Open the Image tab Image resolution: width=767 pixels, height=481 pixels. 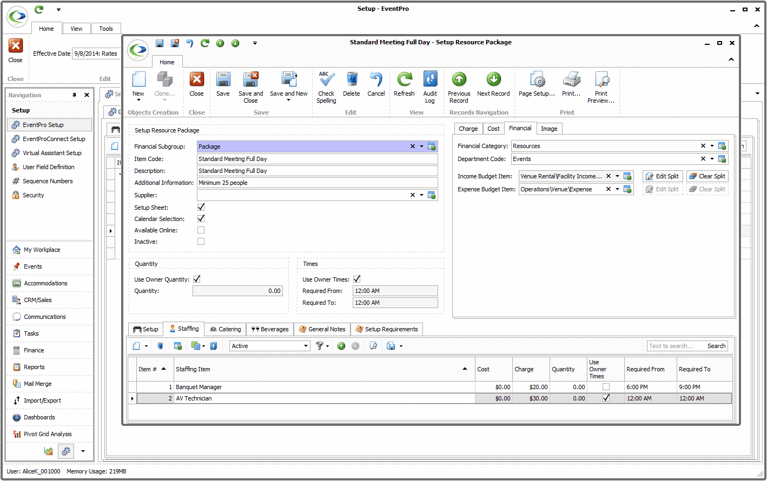549,129
